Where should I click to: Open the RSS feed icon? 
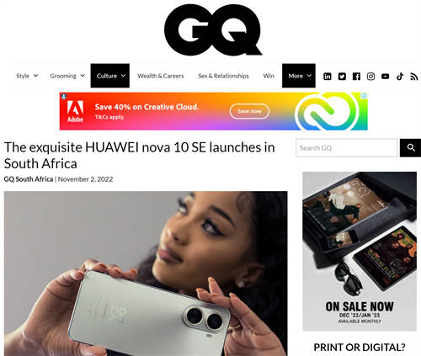coord(414,77)
